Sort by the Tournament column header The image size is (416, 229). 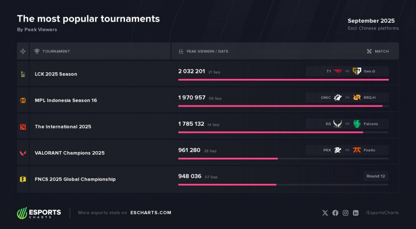pos(56,51)
